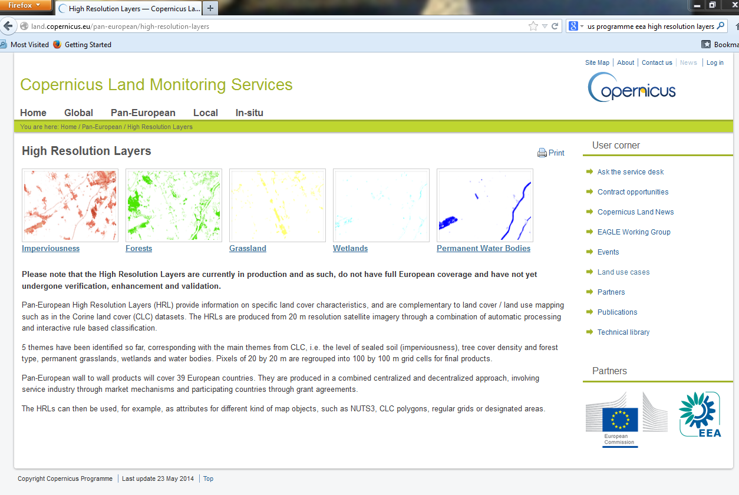Follow the Forests link
Image resolution: width=739 pixels, height=495 pixels.
click(138, 248)
